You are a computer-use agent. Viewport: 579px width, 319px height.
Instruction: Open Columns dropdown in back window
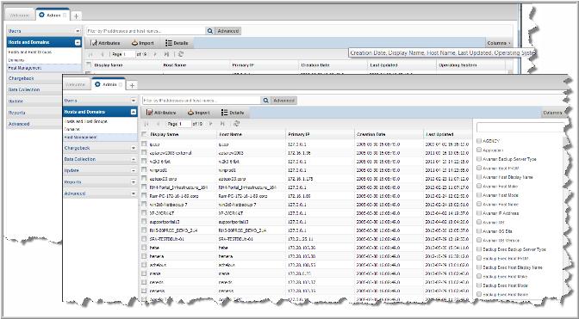[x=499, y=43]
